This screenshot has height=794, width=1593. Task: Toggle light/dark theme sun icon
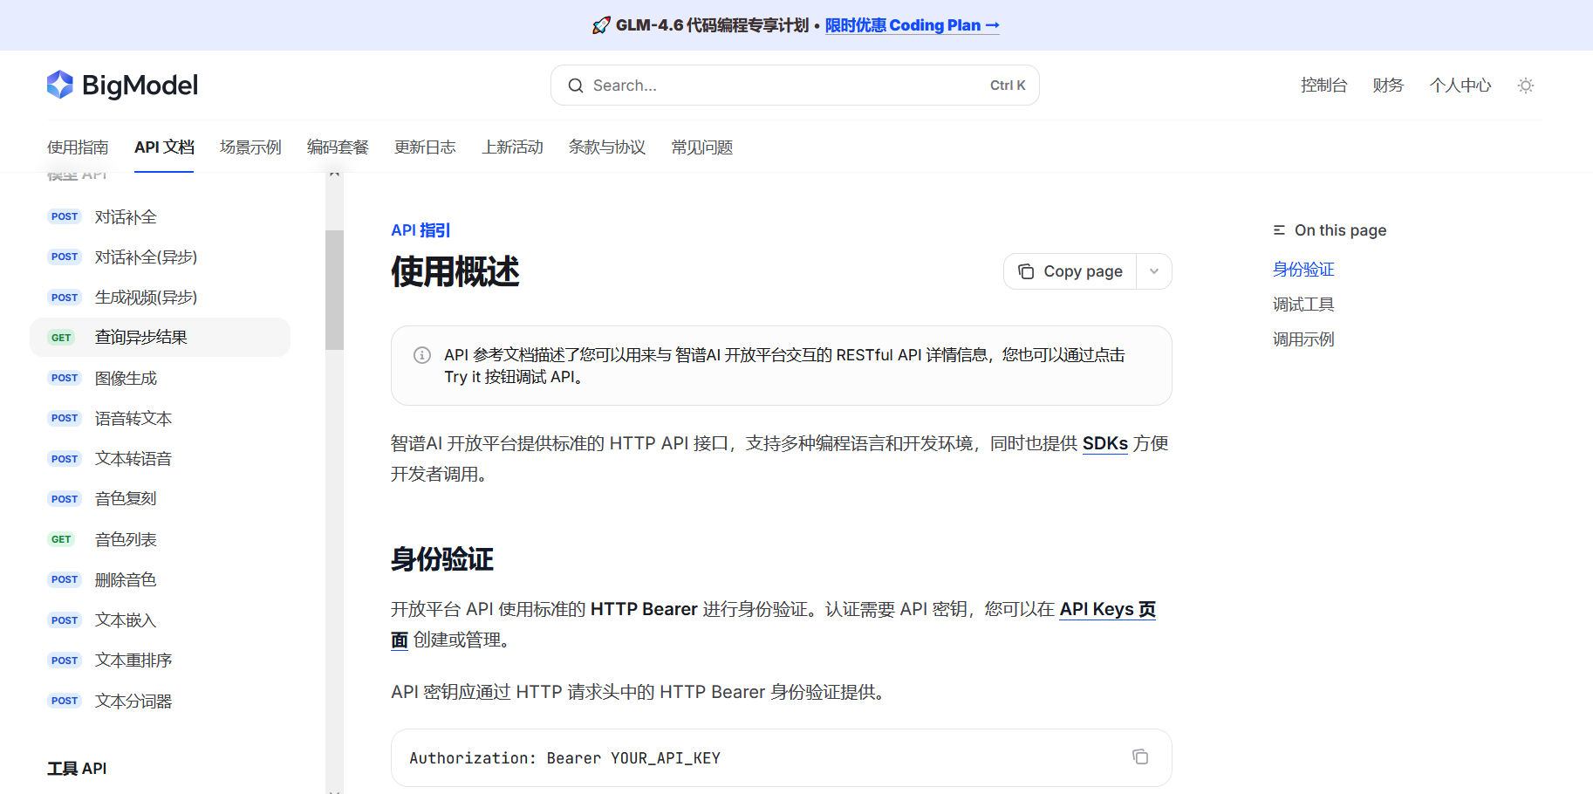coord(1525,86)
